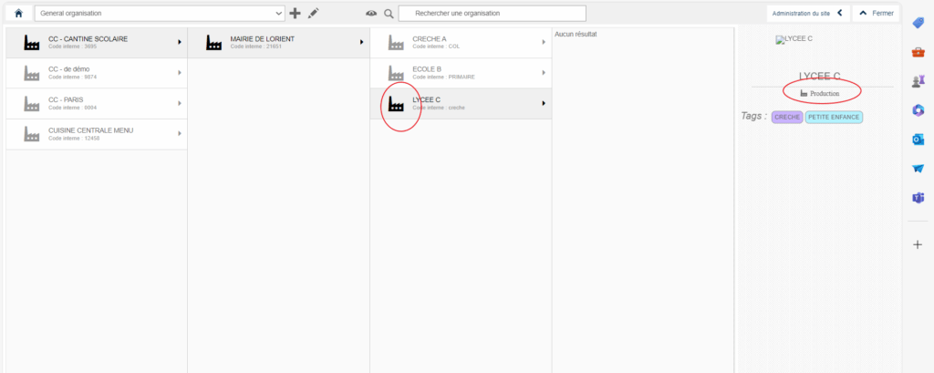This screenshot has height=373, width=934.
Task: Click the Rechercher une organisation field
Action: 492,14
